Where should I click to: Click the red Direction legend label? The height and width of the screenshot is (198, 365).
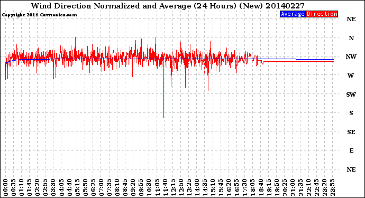[322, 14]
